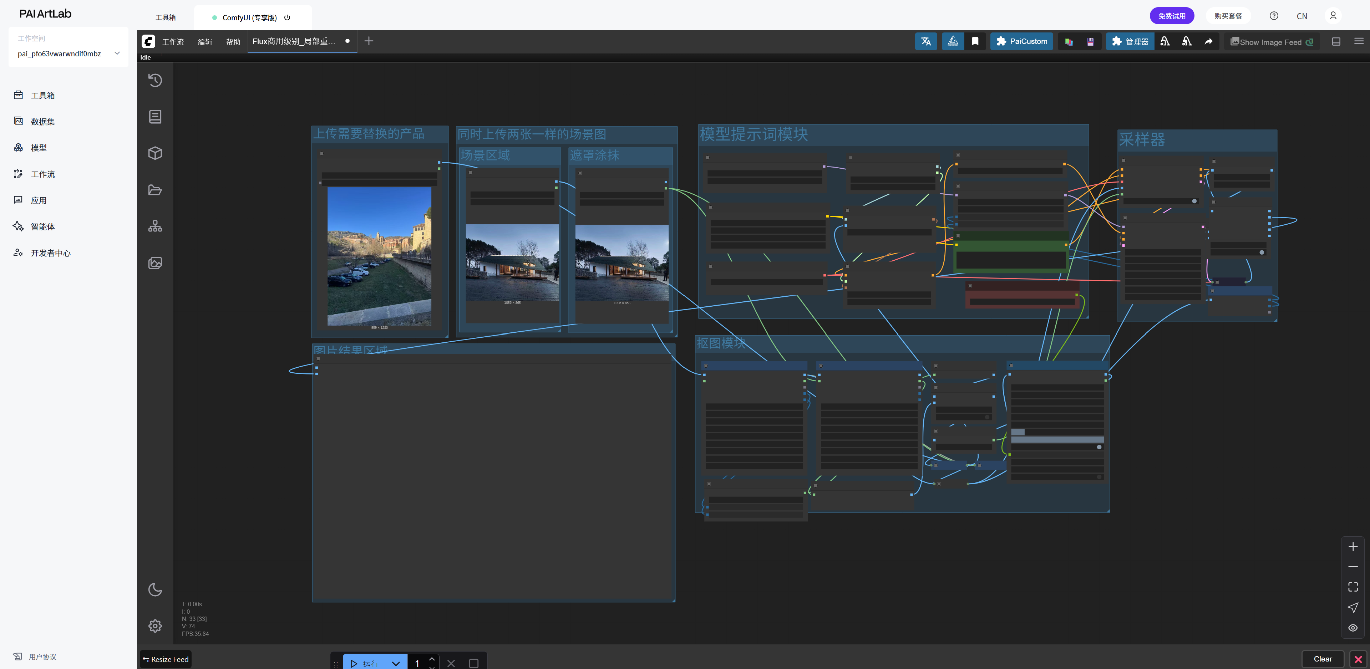Expand the workspace selector dropdown
Image resolution: width=1370 pixels, height=669 pixels.
pyautogui.click(x=117, y=53)
